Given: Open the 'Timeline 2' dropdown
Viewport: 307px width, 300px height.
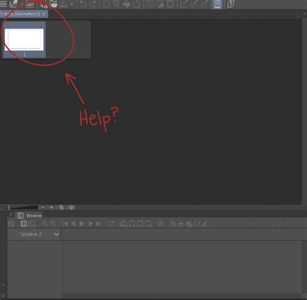Looking at the screenshot, I should 56,234.
